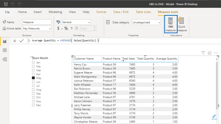Apply percentage format icon
Image resolution: width=221 pixels, height=124 pixels.
pyautogui.click(x=66, y=28)
